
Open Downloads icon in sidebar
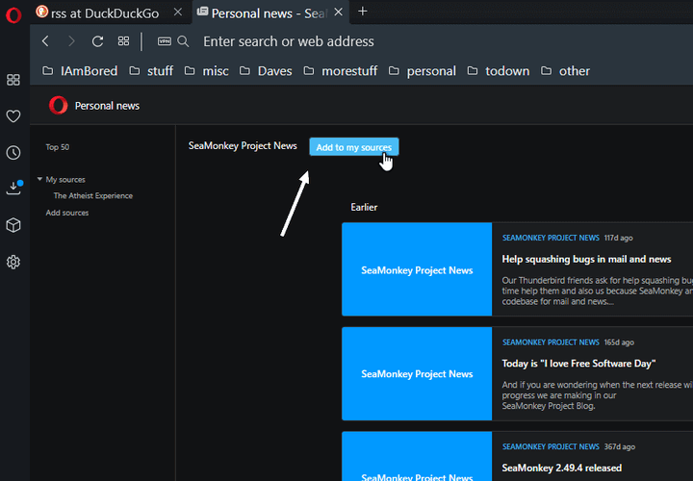pos(13,189)
